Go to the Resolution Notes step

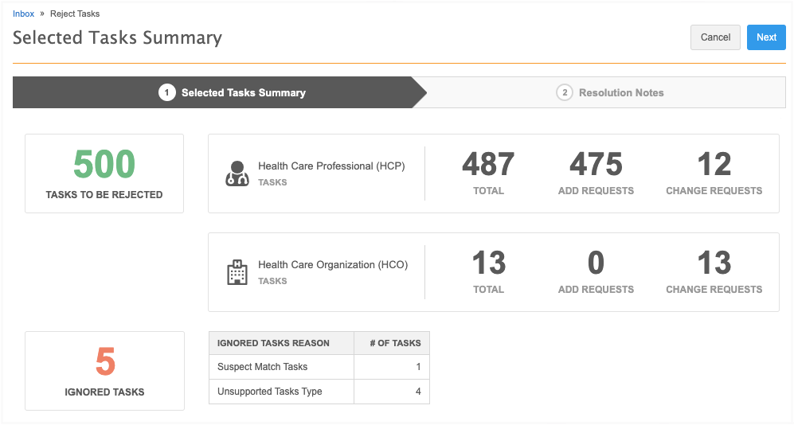click(x=621, y=92)
